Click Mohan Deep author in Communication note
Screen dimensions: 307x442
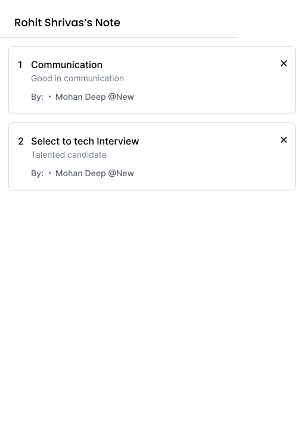[x=80, y=97]
